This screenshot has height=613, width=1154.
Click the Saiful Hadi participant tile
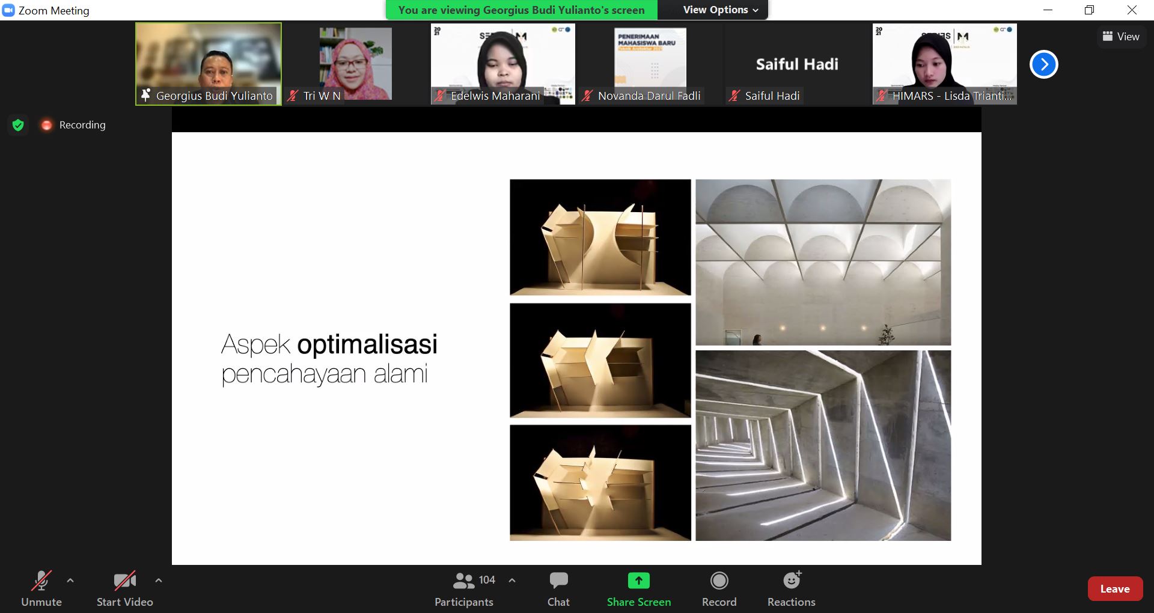(x=796, y=64)
